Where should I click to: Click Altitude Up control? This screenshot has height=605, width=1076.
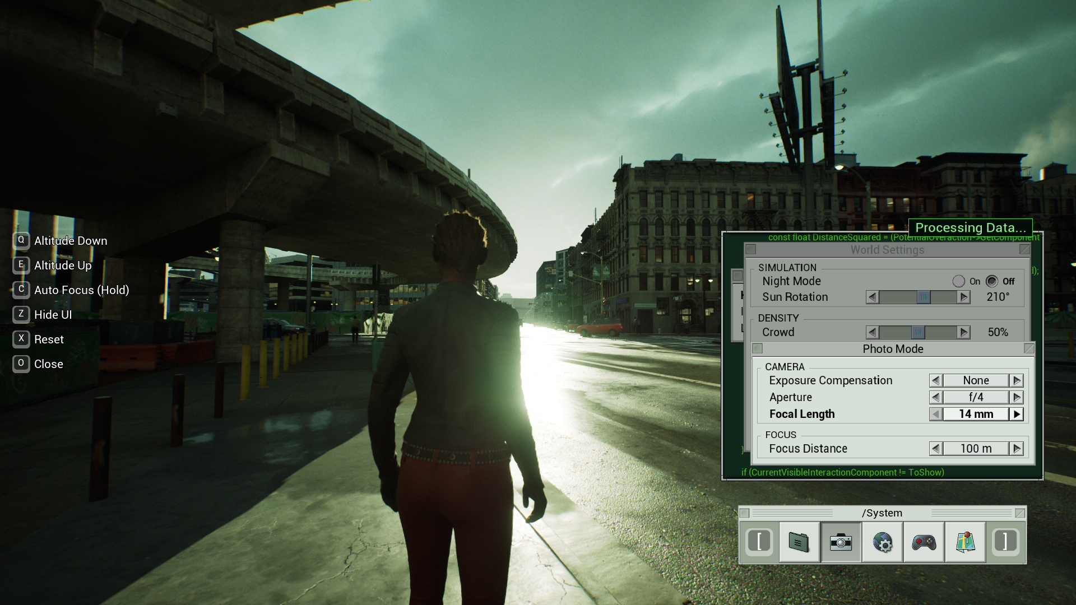coord(62,266)
